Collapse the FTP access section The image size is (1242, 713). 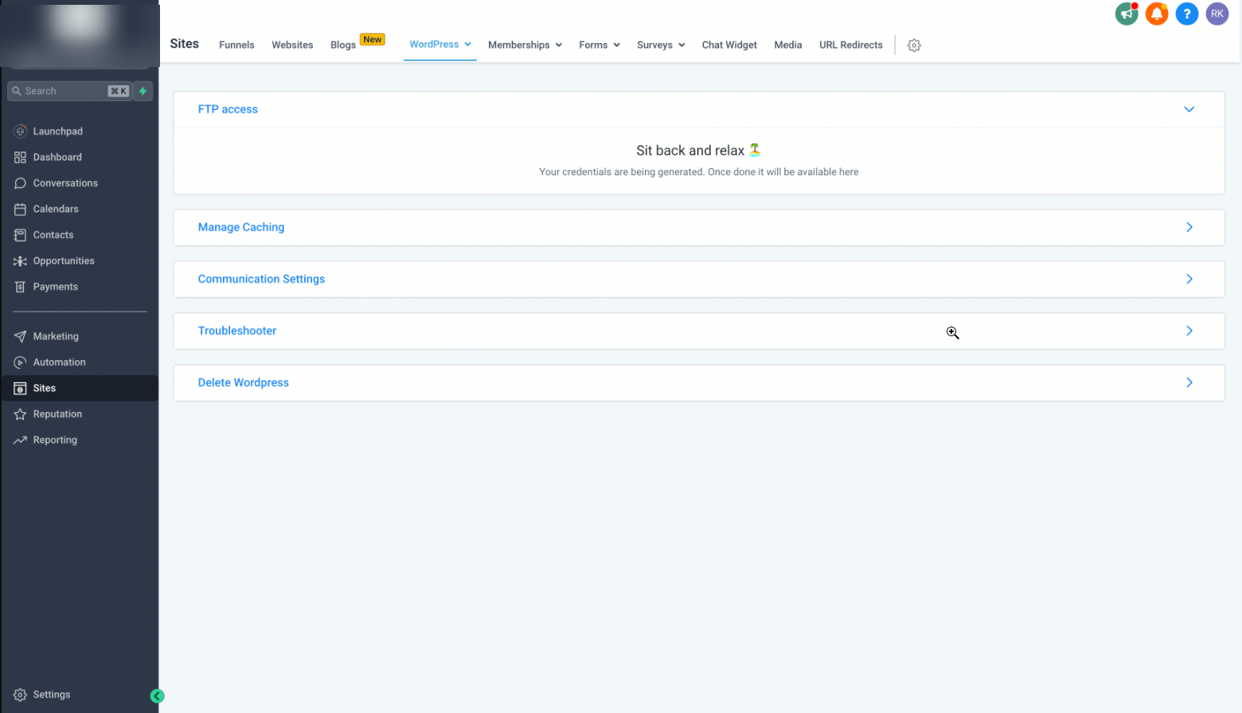[1189, 109]
